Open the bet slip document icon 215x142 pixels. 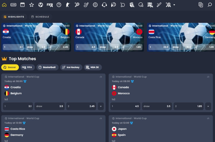pyautogui.click(x=201, y=5)
